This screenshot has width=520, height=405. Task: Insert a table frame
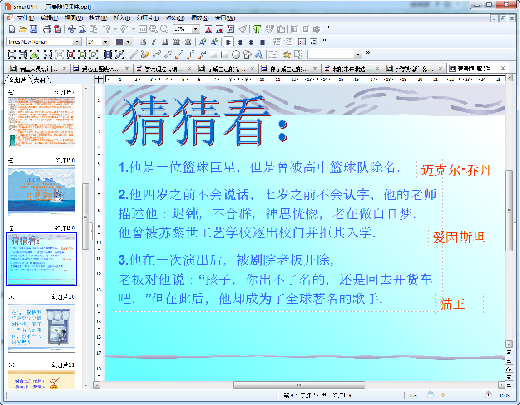pos(23,55)
